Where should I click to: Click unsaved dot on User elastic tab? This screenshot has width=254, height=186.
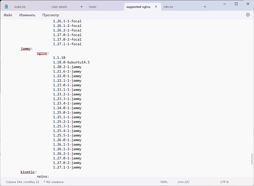[82, 7]
